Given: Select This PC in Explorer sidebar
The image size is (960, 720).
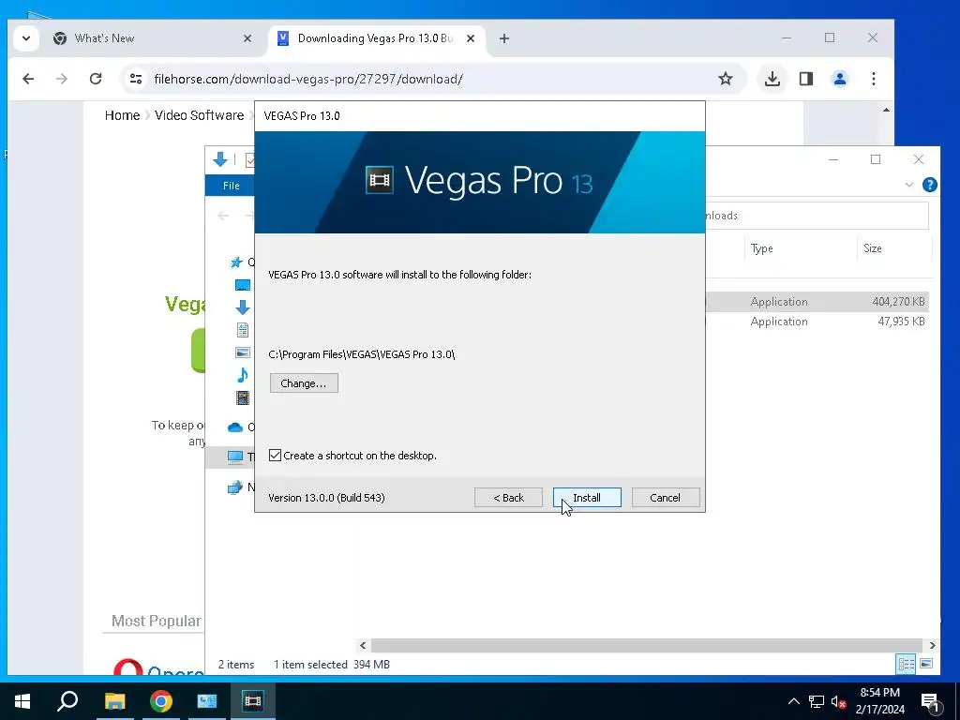Looking at the screenshot, I should [x=235, y=457].
